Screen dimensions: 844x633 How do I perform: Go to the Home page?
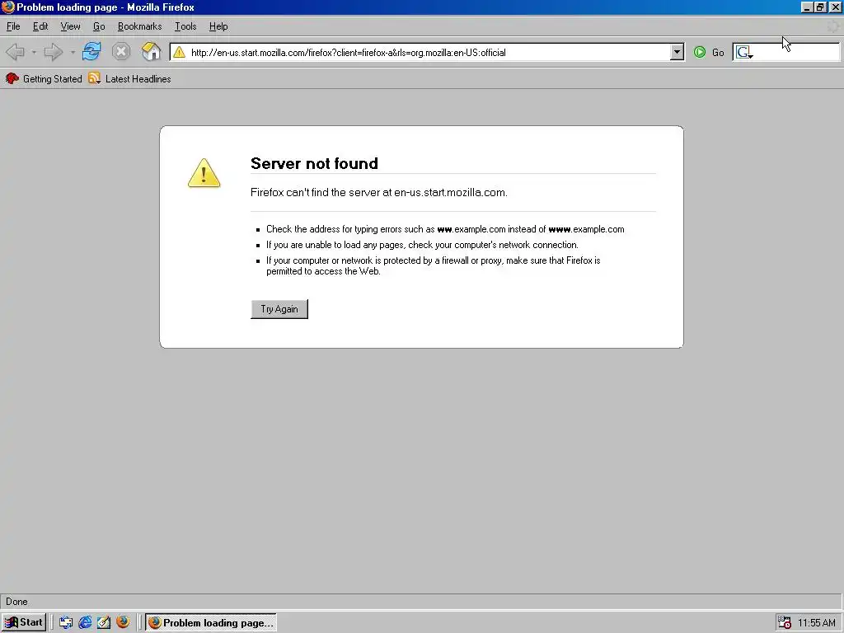(152, 52)
